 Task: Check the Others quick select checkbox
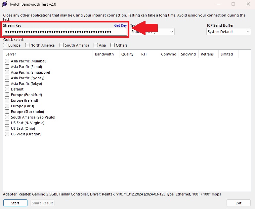click(112, 45)
